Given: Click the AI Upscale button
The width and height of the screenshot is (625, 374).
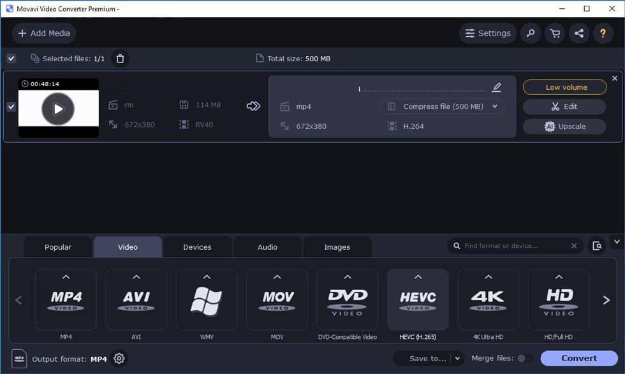Looking at the screenshot, I should point(564,126).
